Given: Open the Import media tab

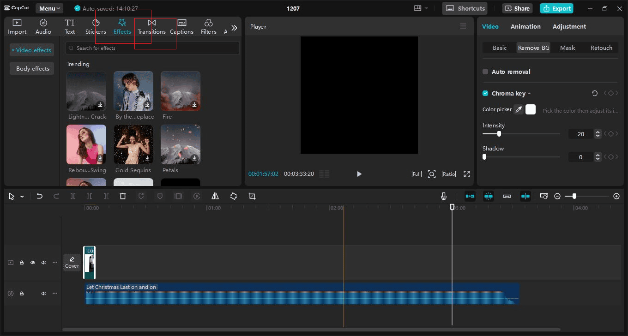Looking at the screenshot, I should [x=17, y=27].
